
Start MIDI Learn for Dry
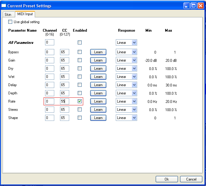(x=98, y=68)
